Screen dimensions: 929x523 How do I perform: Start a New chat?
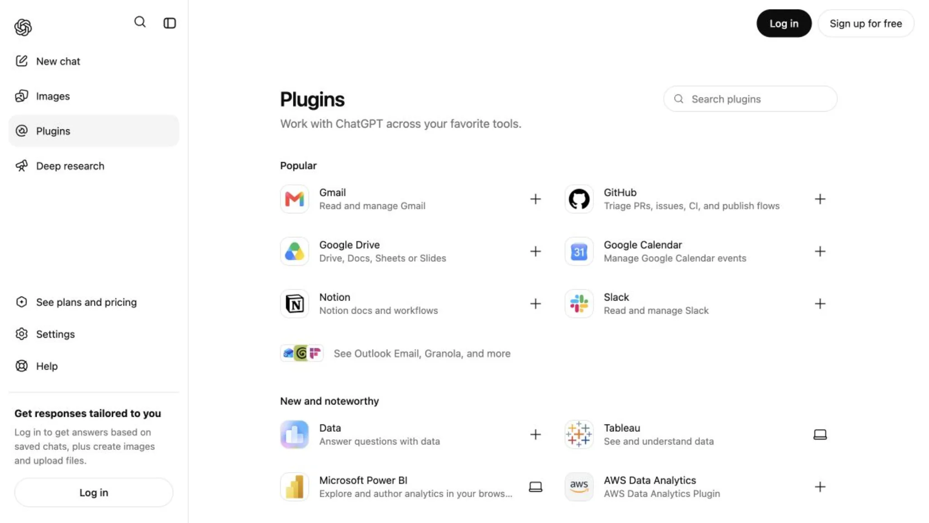(x=94, y=61)
